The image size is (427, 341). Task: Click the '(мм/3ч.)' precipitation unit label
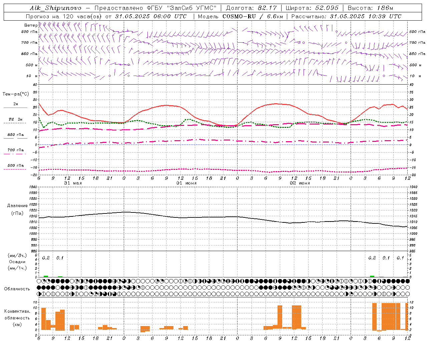(x=17, y=255)
